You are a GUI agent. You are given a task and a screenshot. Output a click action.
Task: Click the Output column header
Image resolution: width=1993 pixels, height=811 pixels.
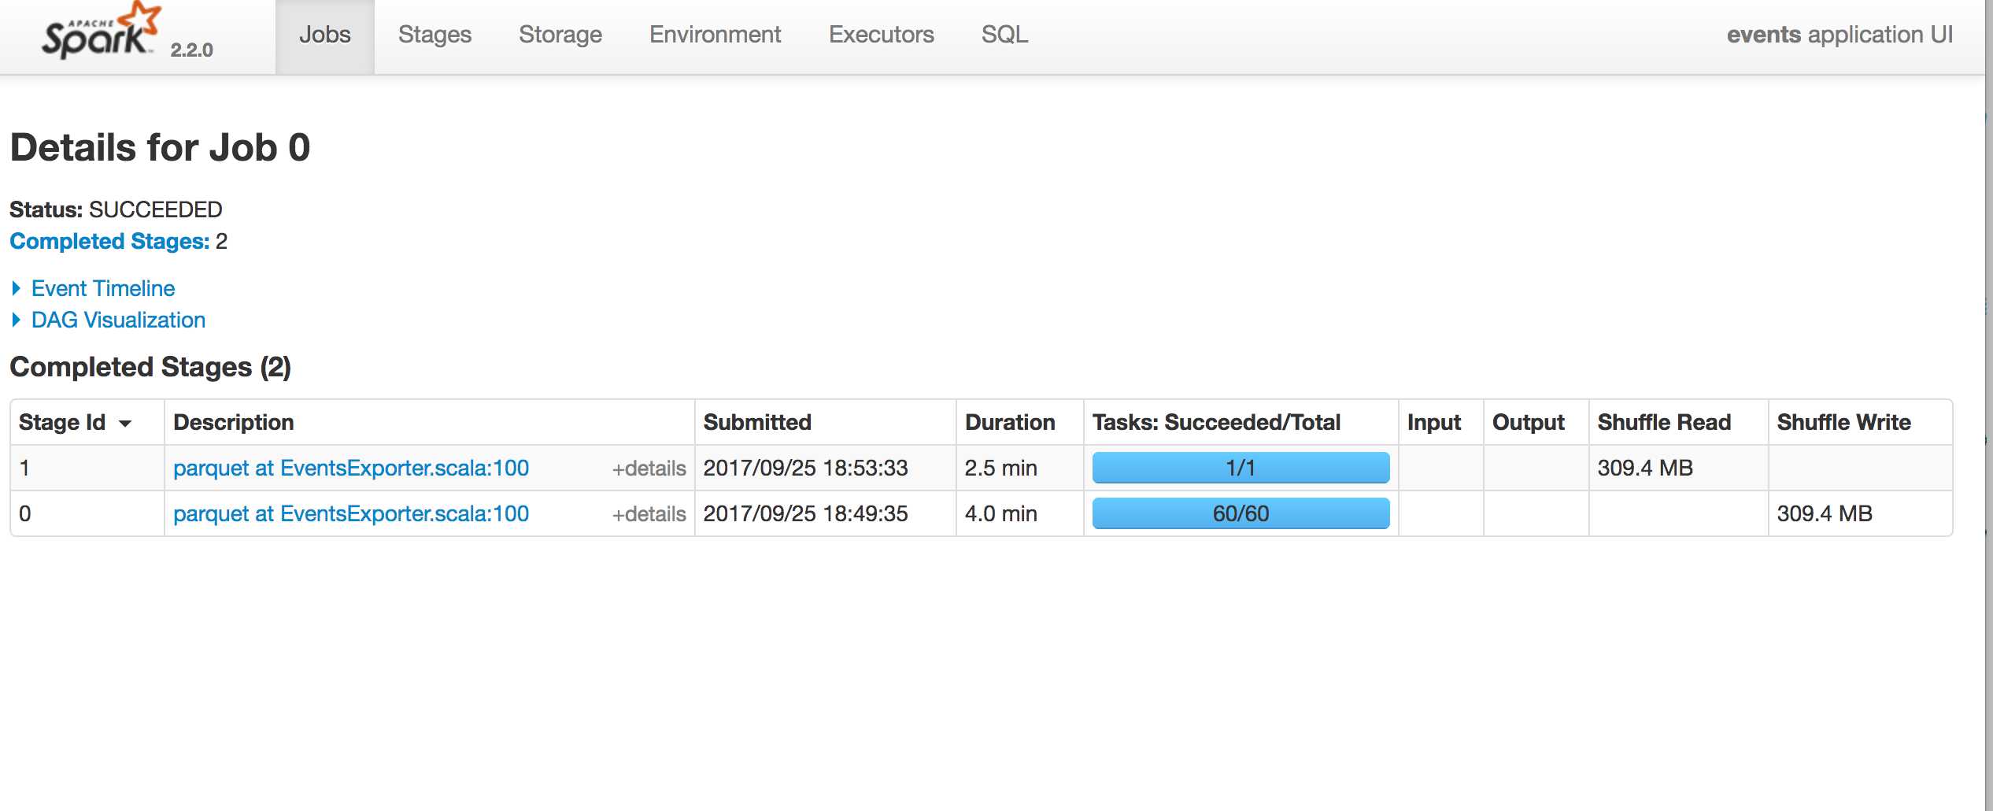[x=1536, y=422]
